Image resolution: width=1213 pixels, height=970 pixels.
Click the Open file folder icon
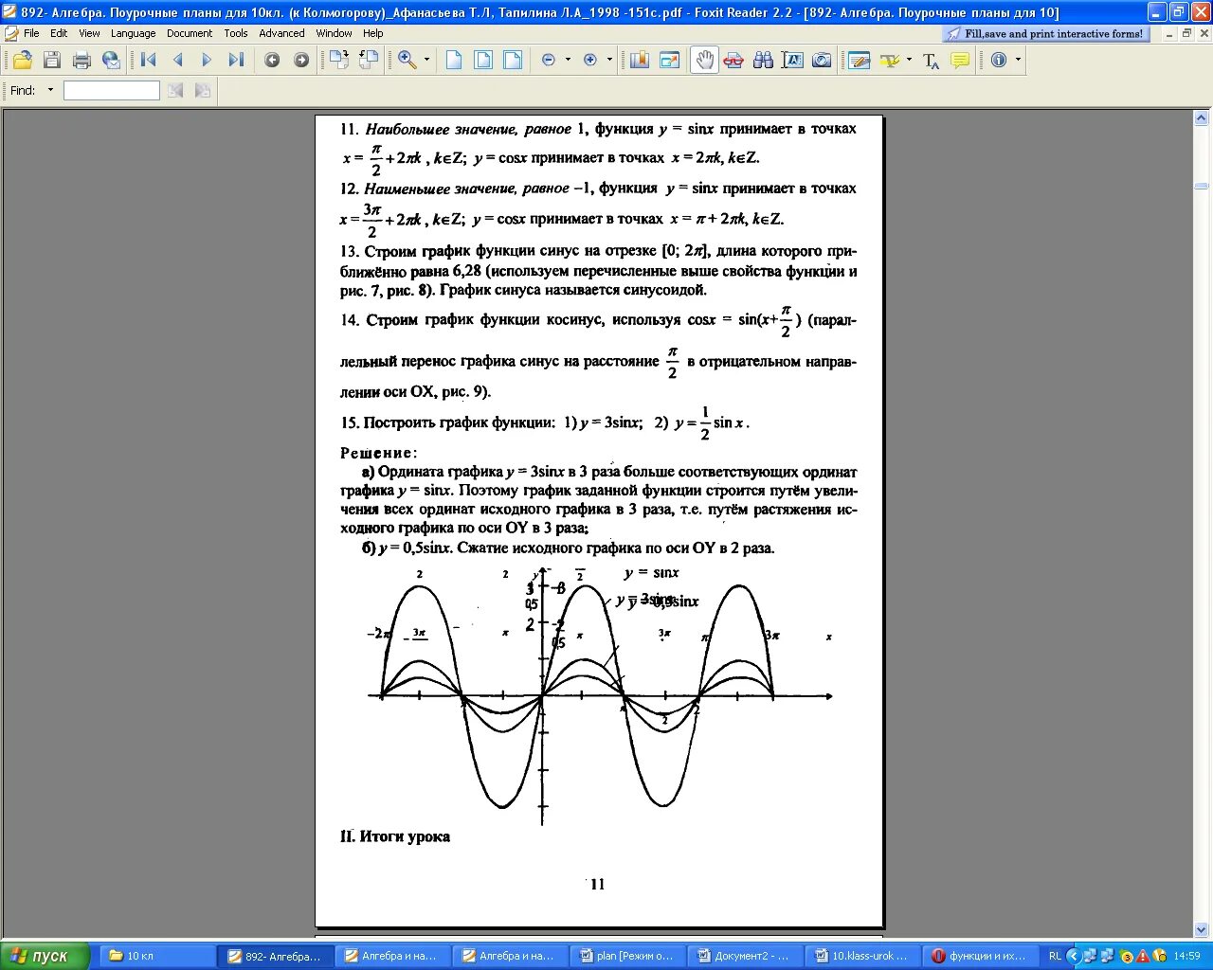[22, 60]
